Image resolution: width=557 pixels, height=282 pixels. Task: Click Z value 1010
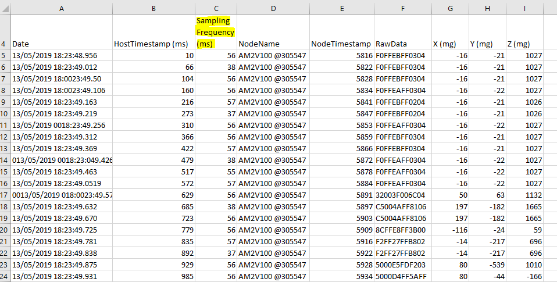[524, 265]
